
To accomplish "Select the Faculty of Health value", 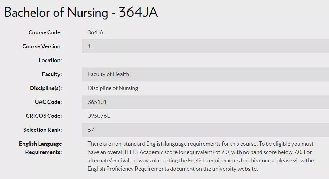I will pyautogui.click(x=108, y=74).
